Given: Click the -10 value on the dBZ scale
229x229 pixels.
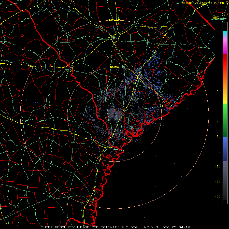Looking at the screenshot, I should pyautogui.click(x=218, y=166).
